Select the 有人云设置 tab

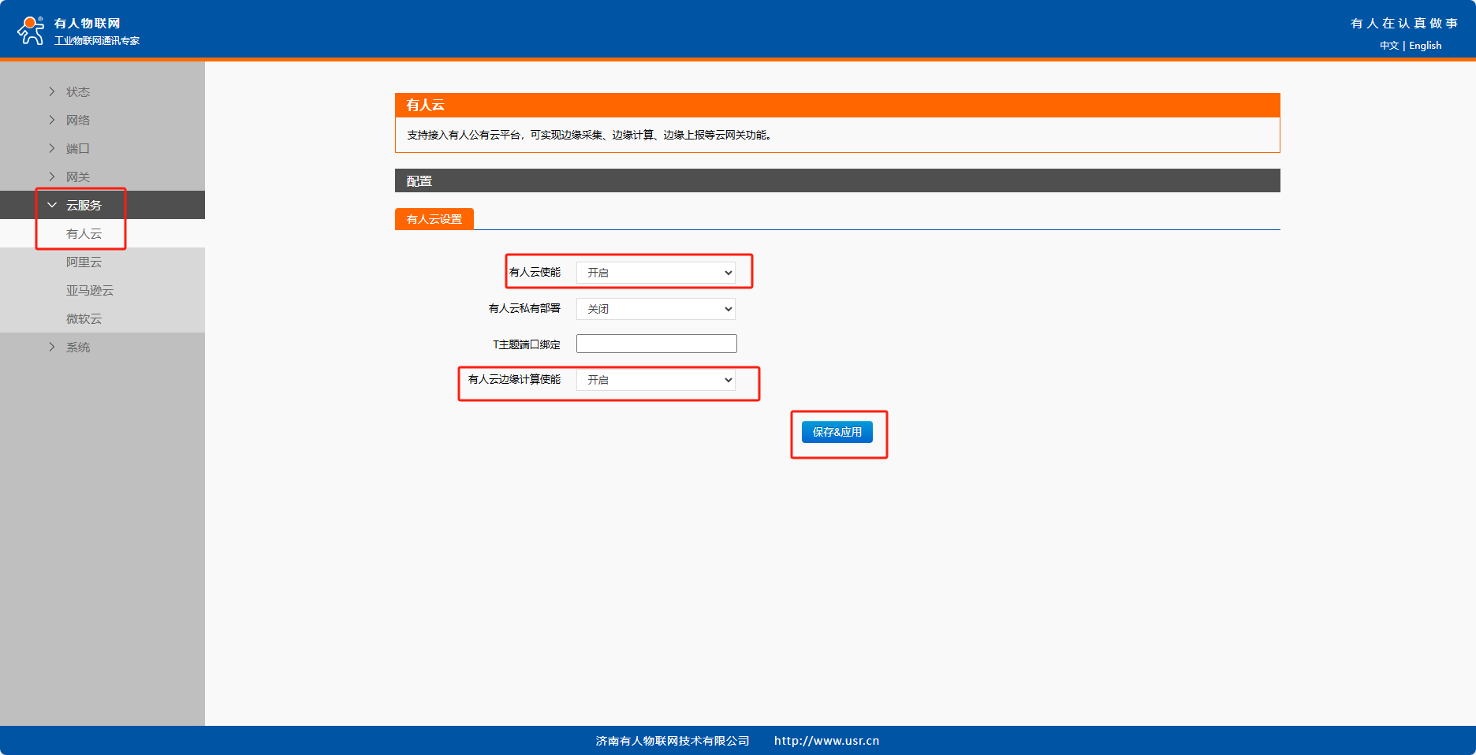[x=434, y=219]
